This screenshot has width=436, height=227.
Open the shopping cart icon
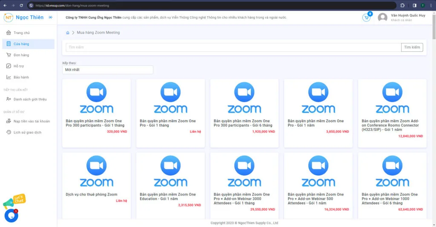point(366,17)
